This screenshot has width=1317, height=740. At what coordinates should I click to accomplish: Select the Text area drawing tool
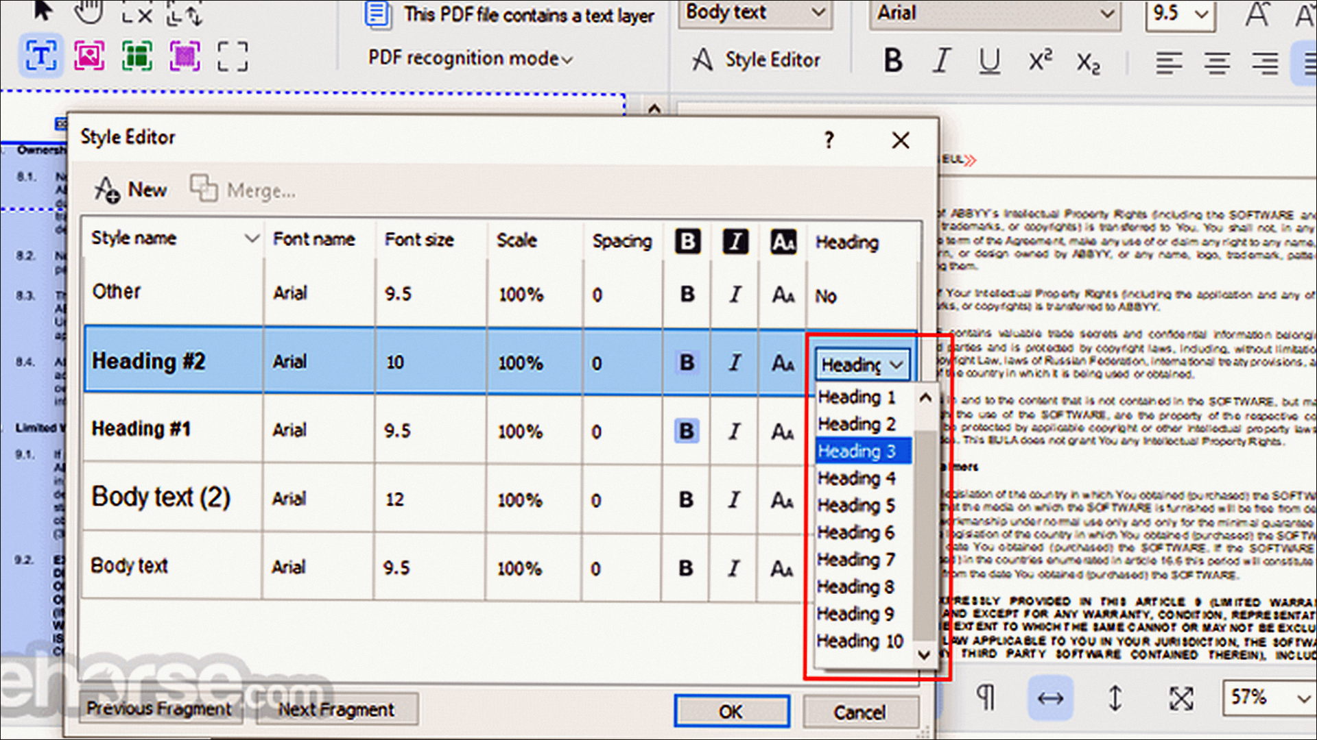(42, 56)
